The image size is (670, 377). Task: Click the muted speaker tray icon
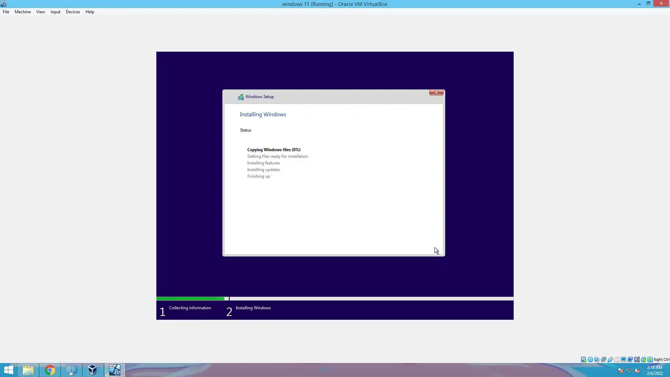point(637,371)
